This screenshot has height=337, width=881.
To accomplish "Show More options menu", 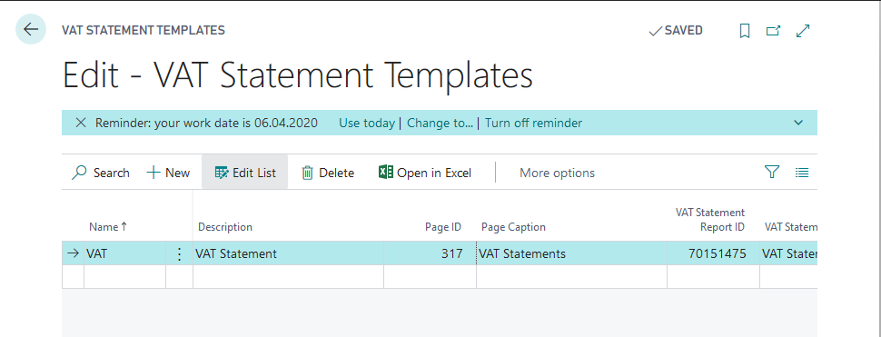I will [x=557, y=173].
